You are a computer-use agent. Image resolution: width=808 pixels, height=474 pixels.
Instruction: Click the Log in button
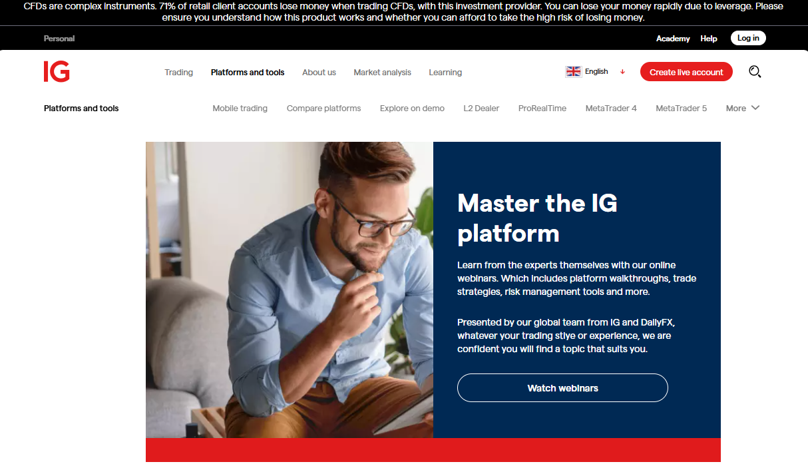[x=748, y=38]
